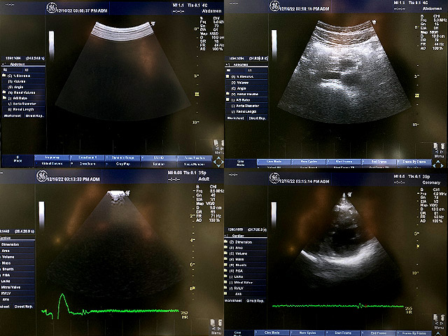This screenshot has height=336, width=448.
Task: Click GE logo in bottom-right Coronary screen
Action: point(274,178)
